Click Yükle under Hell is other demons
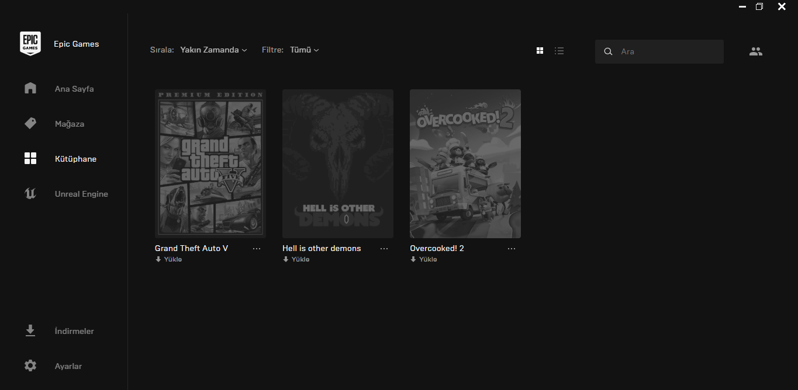798x390 pixels. coord(296,259)
